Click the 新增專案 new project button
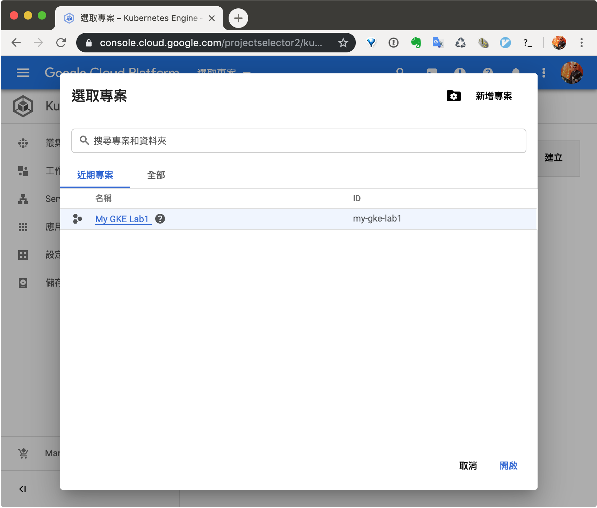Viewport: 597px width, 508px height. 494,96
